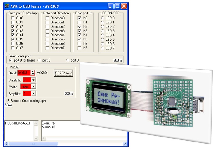Click the In2 checkbox
This screenshot has width=216, height=150.
(79, 27)
